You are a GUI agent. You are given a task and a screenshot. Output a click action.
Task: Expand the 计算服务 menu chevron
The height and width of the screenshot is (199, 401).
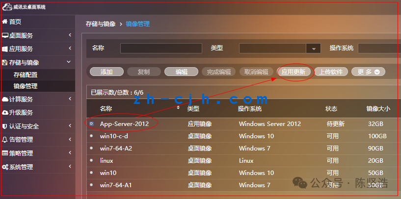(70, 99)
